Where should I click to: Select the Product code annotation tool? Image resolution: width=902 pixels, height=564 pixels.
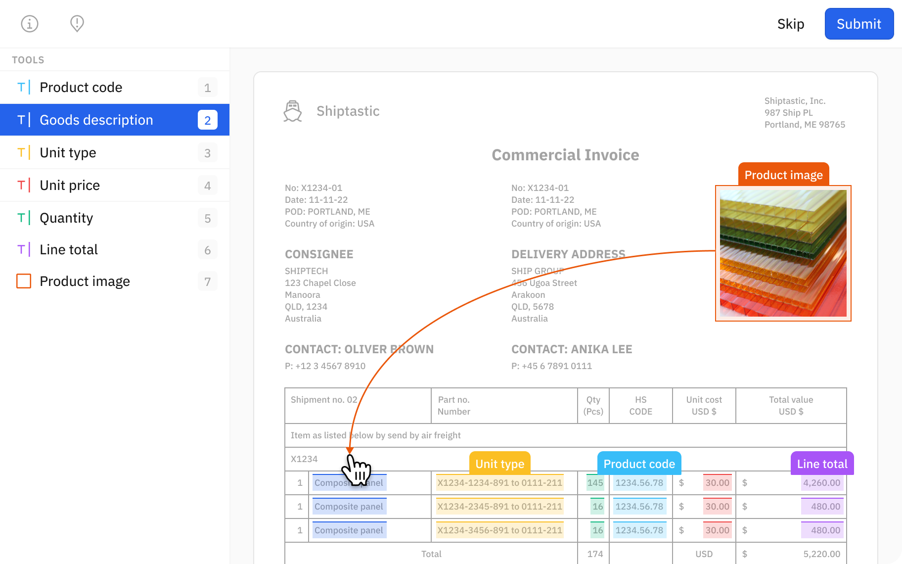click(x=81, y=87)
